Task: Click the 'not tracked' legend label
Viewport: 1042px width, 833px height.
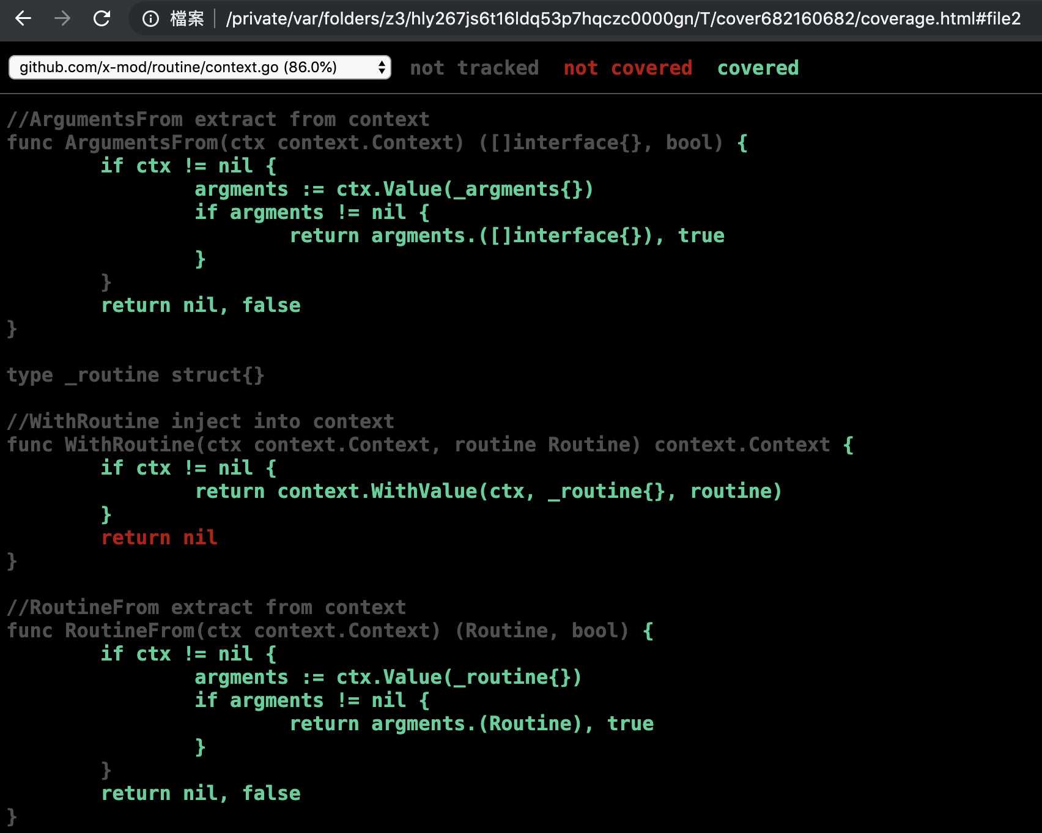Action: point(474,68)
